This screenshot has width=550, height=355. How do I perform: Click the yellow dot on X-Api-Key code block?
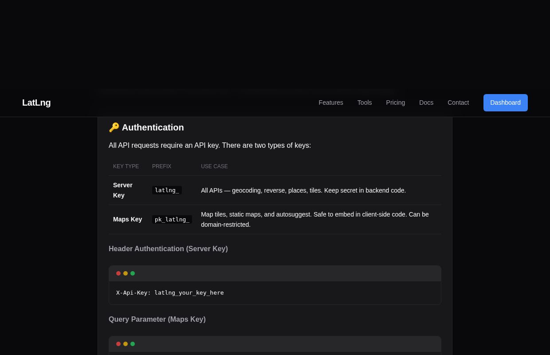126,273
